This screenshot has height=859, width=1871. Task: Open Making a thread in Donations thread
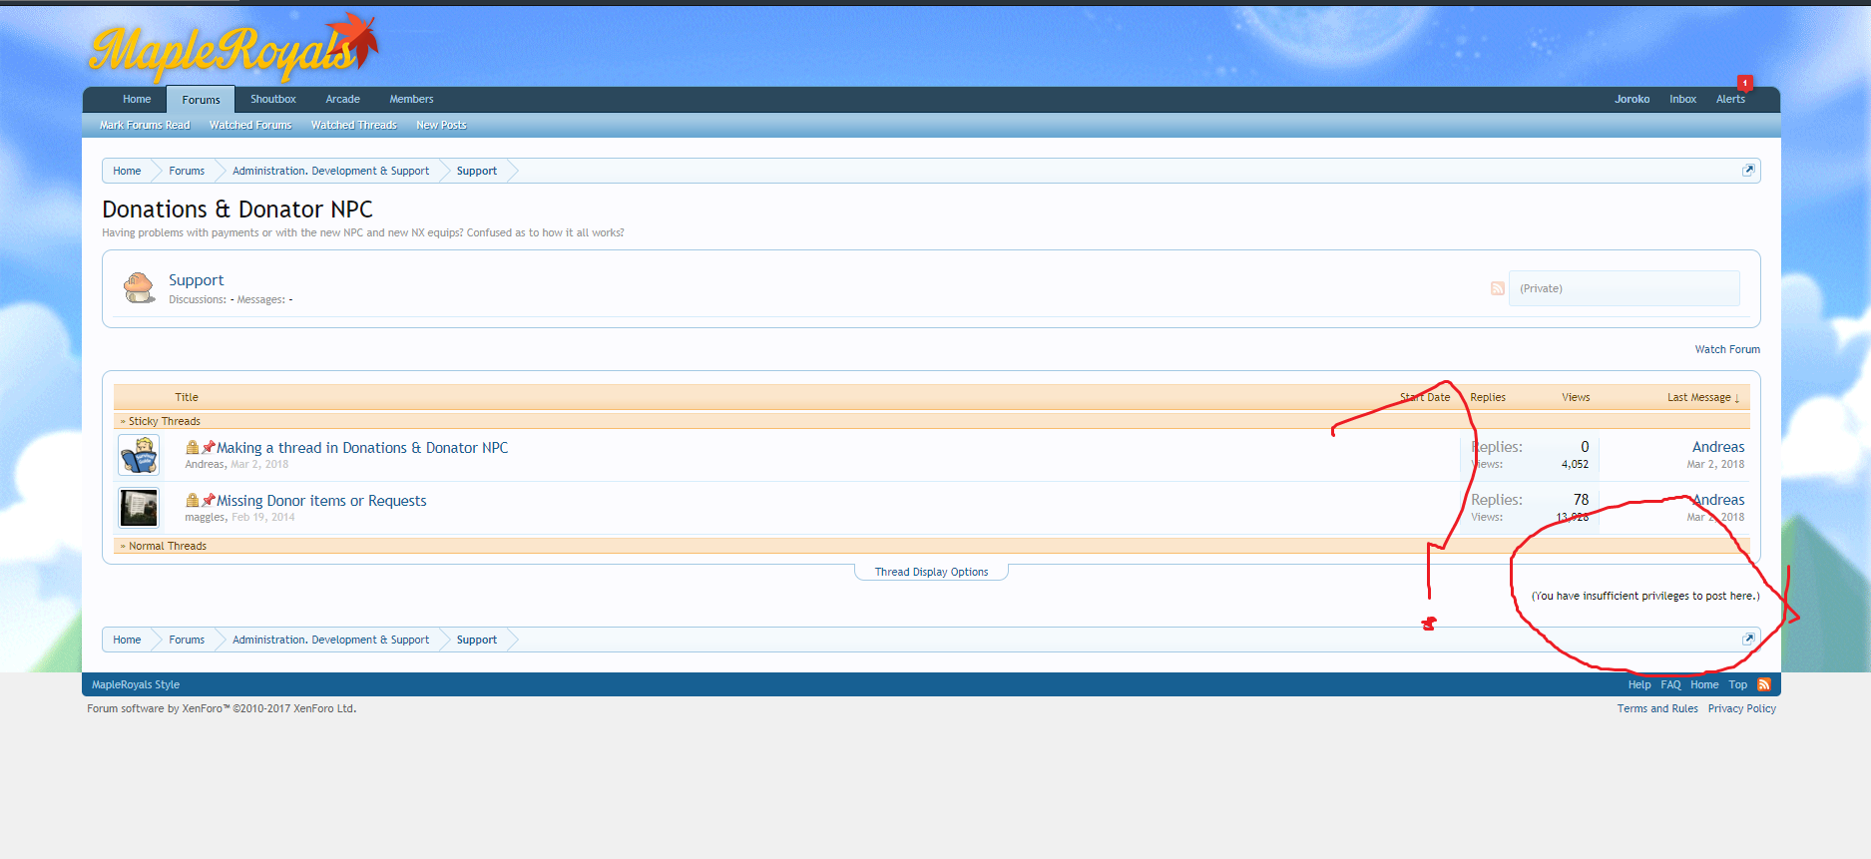coord(361,448)
